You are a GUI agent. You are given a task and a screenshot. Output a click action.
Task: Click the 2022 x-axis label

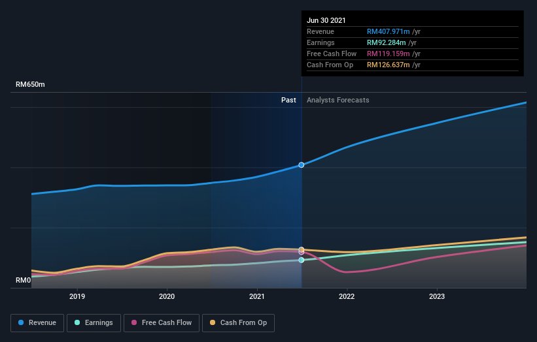coord(347,296)
